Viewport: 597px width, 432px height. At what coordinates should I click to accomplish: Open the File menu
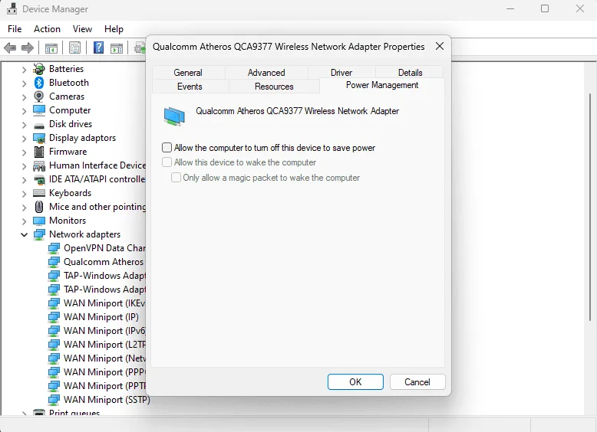click(15, 29)
